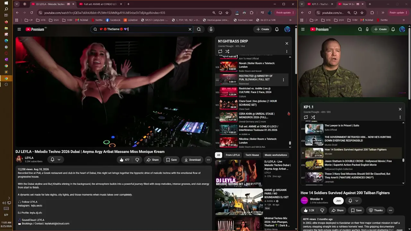The width and height of the screenshot is (411, 231).
Task: Toggle shuffle for the N1GHTBASS DR!P playlist
Action: pos(227,51)
